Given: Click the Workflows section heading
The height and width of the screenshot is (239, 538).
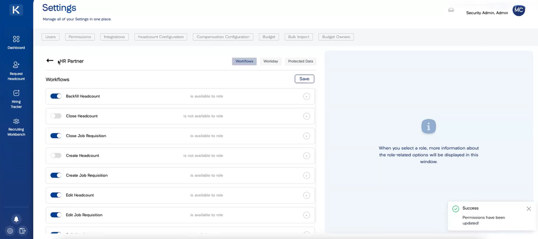Looking at the screenshot, I should (x=58, y=79).
